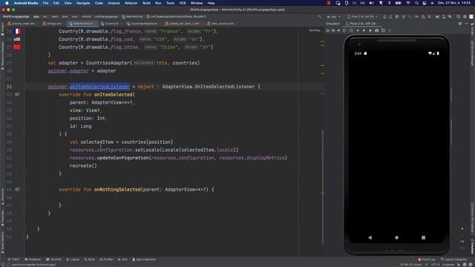Viewport: 475px width, 267px height.
Task: Click the highlighted onItemSelectedListener text
Action: [99, 87]
